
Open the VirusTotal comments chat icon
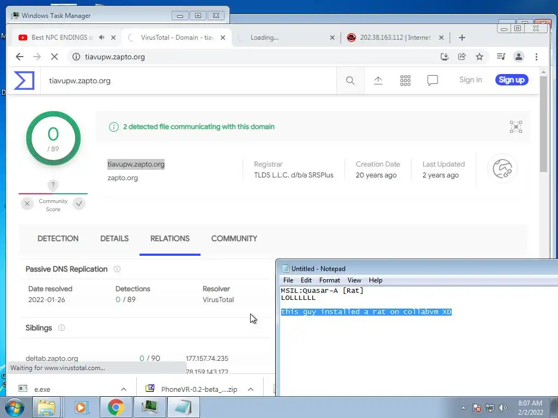pos(432,81)
